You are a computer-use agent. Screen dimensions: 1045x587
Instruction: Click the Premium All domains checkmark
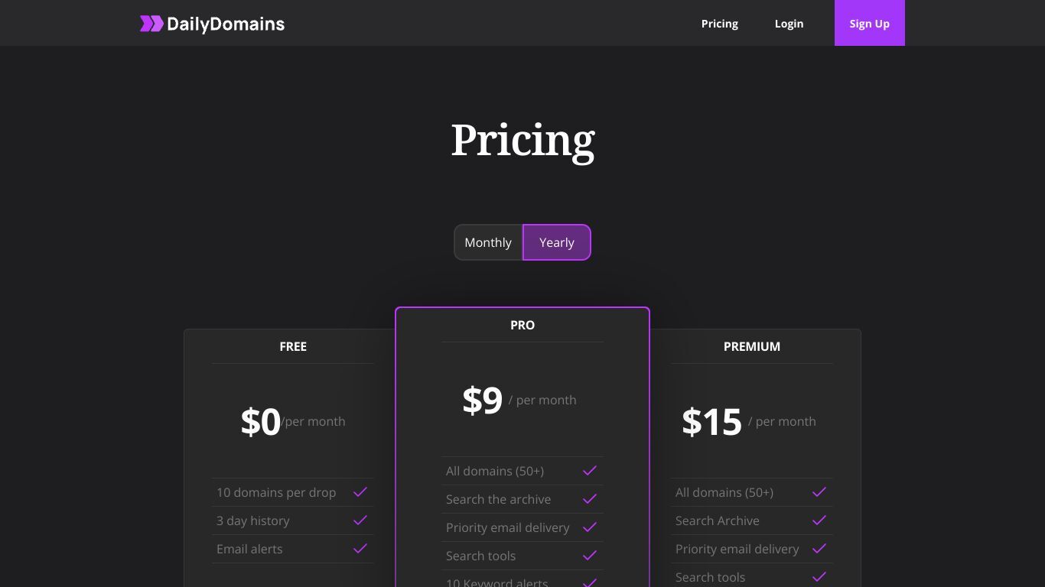819,492
